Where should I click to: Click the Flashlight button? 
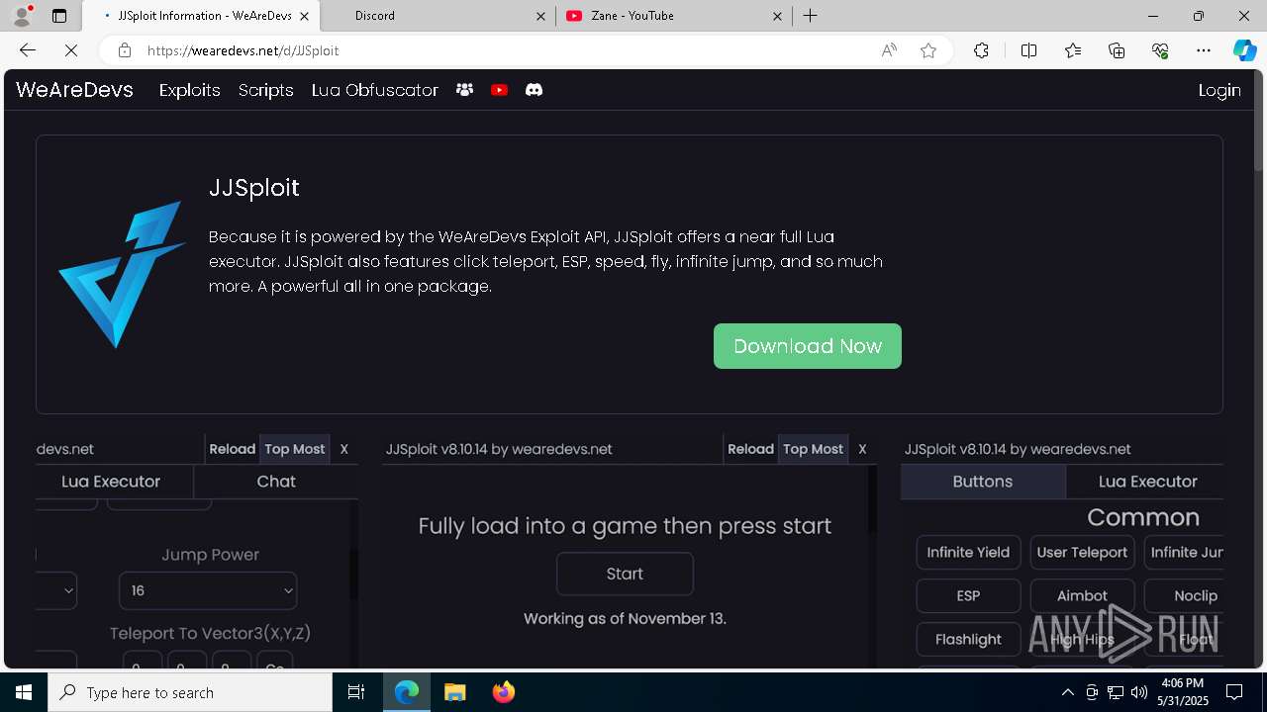[x=968, y=640]
